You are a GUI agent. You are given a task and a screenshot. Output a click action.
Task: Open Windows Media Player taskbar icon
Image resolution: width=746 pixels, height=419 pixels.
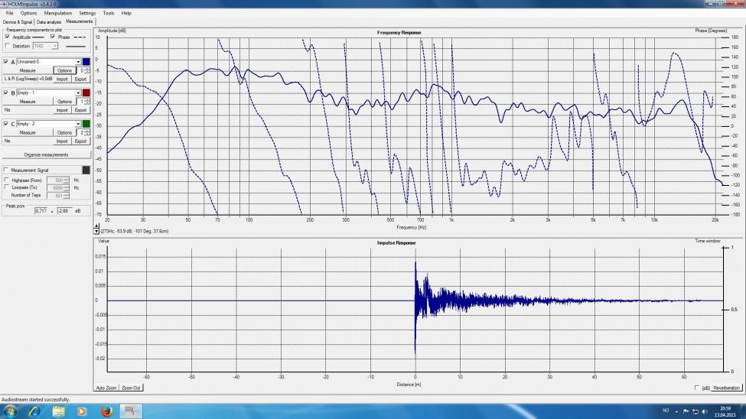(82, 411)
